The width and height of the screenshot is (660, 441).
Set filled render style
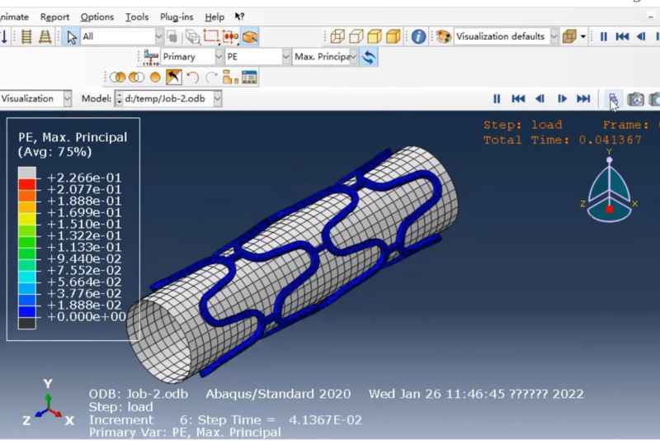point(375,36)
